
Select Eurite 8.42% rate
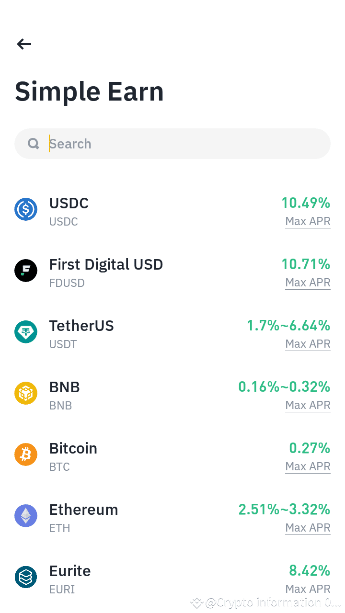click(x=310, y=571)
